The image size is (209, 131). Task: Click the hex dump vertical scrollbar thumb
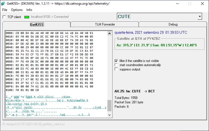click(109, 106)
